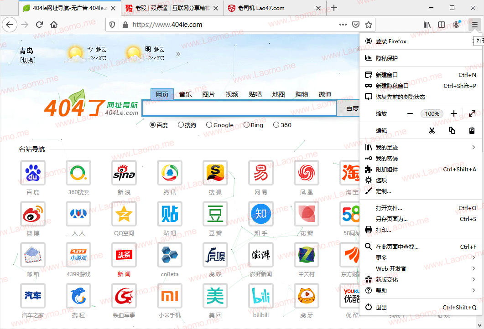Open the page actions three-dots menu

pyautogui.click(x=343, y=25)
